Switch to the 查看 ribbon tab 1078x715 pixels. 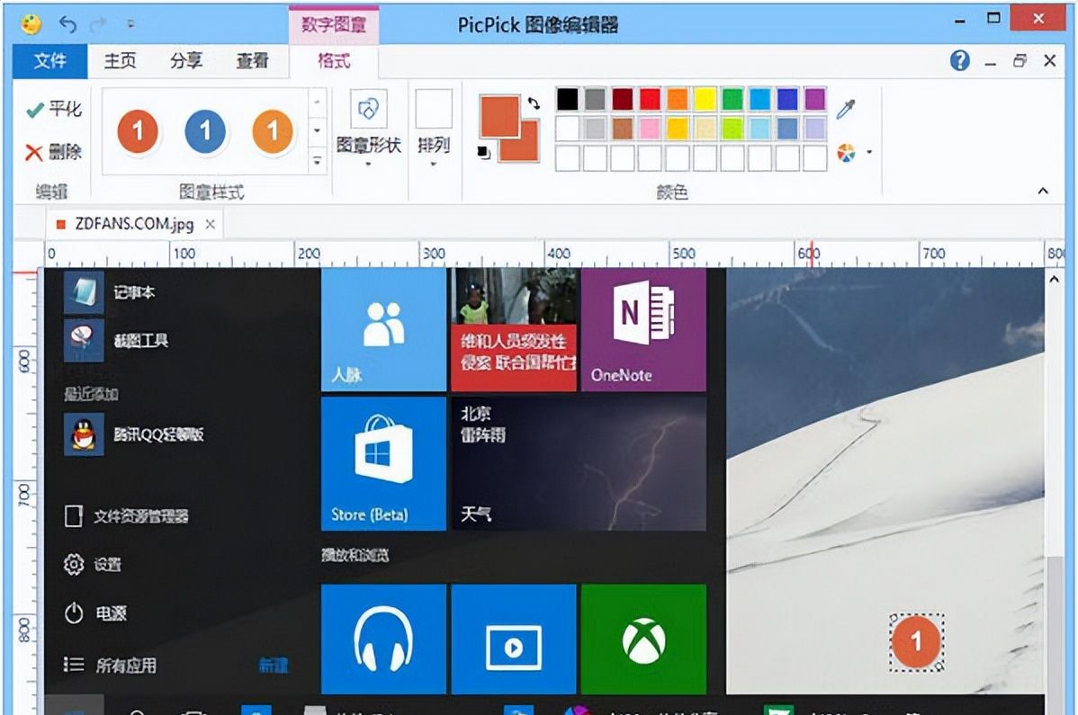[252, 61]
